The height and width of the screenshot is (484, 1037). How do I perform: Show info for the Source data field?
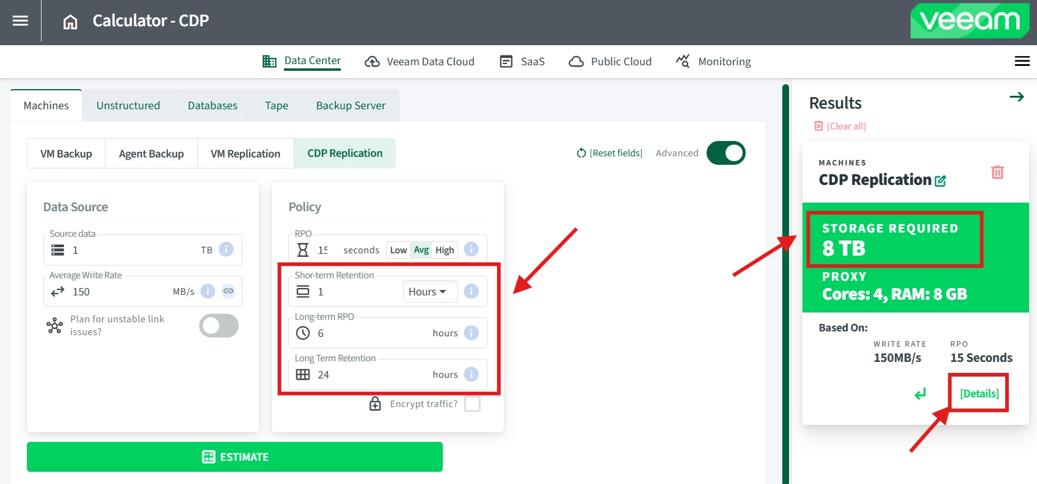(226, 249)
